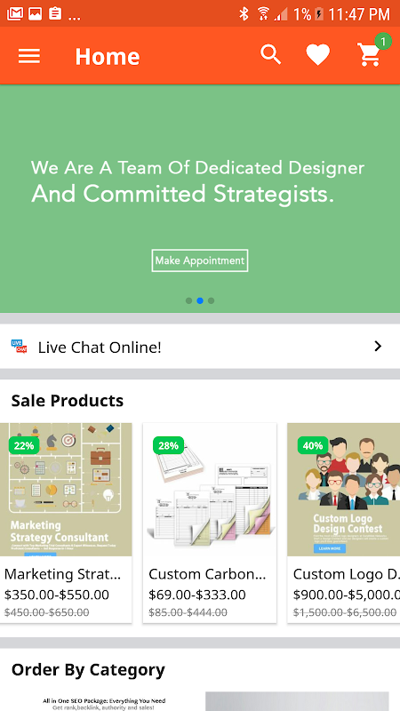This screenshot has width=400, height=711.
Task: Open the All in One SEO Package category
Action: [103, 701]
